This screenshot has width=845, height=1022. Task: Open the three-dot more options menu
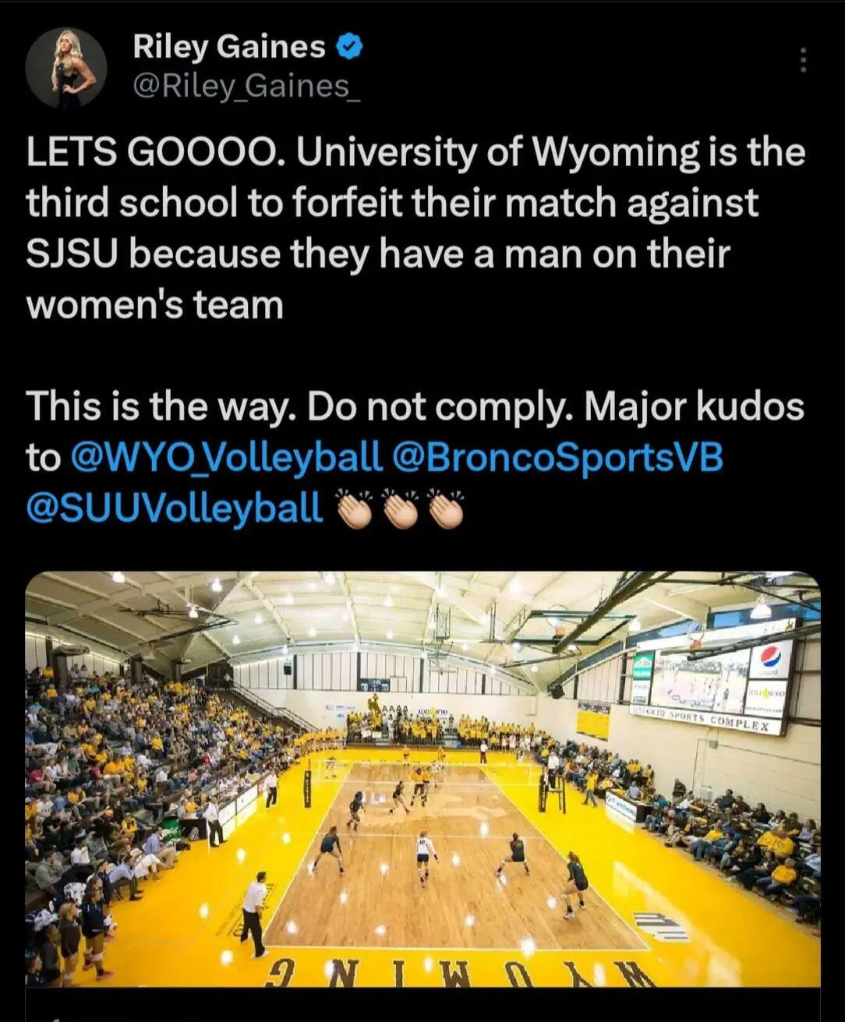803,61
